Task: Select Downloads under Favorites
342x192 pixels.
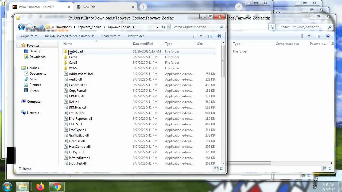Action: tap(37, 57)
